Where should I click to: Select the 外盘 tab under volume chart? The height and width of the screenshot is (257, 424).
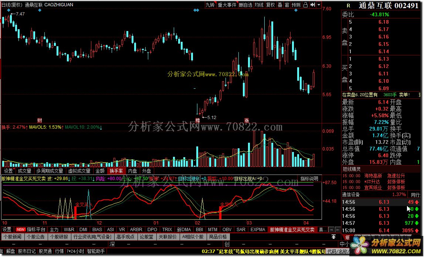[x=146, y=171]
